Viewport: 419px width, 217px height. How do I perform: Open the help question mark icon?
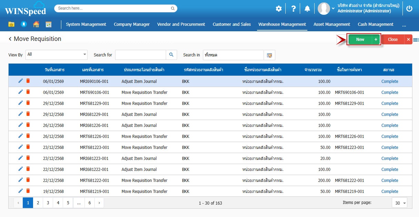(x=293, y=9)
